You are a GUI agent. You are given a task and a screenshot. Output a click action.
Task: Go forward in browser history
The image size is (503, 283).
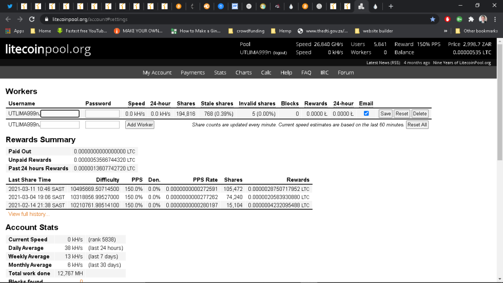tap(20, 19)
